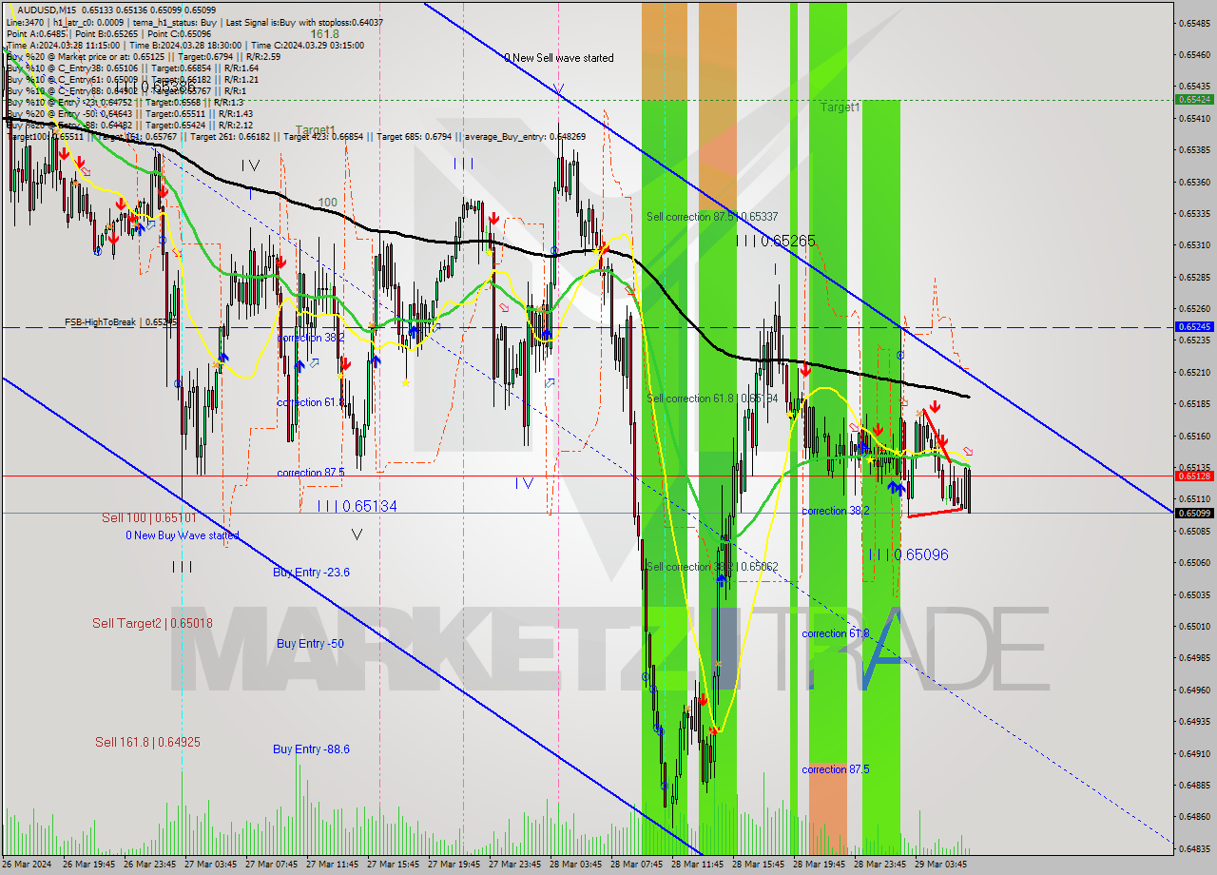
Task: Select the 'I I I 0.65265' wave label
Action: click(x=776, y=242)
